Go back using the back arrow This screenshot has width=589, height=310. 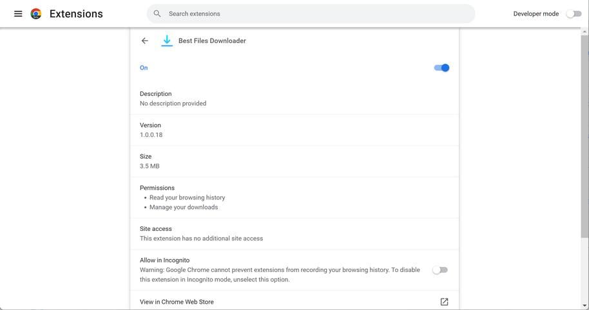(145, 41)
